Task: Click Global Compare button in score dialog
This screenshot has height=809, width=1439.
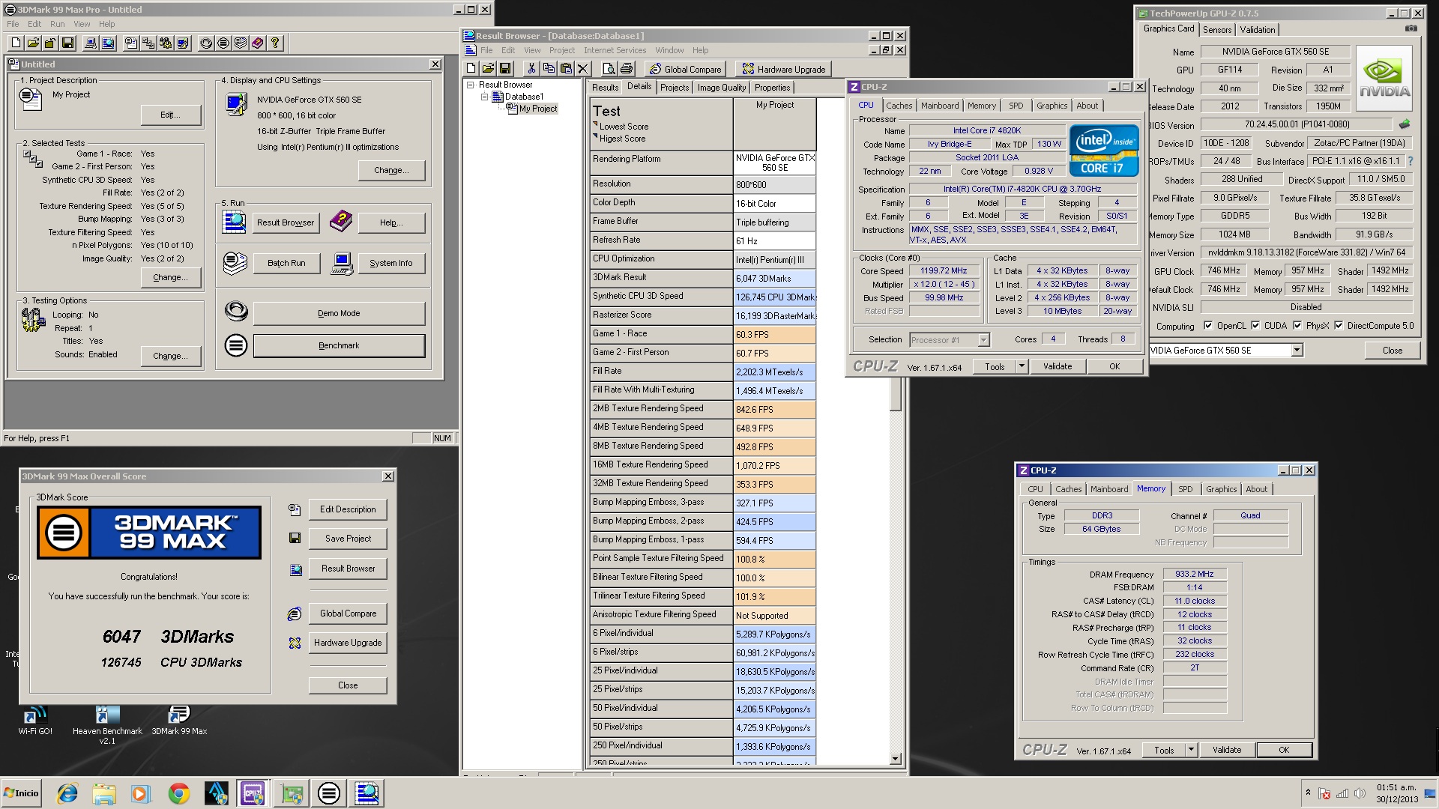Action: [x=348, y=613]
